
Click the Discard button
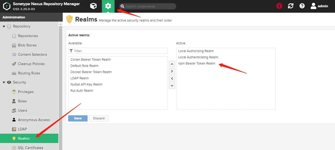point(99,118)
